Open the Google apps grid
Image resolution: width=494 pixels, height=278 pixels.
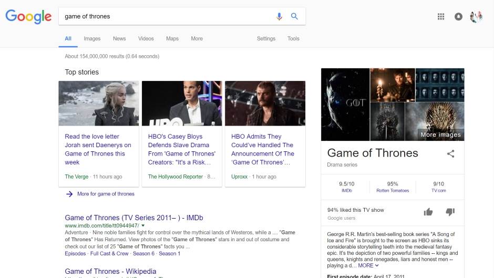click(441, 16)
